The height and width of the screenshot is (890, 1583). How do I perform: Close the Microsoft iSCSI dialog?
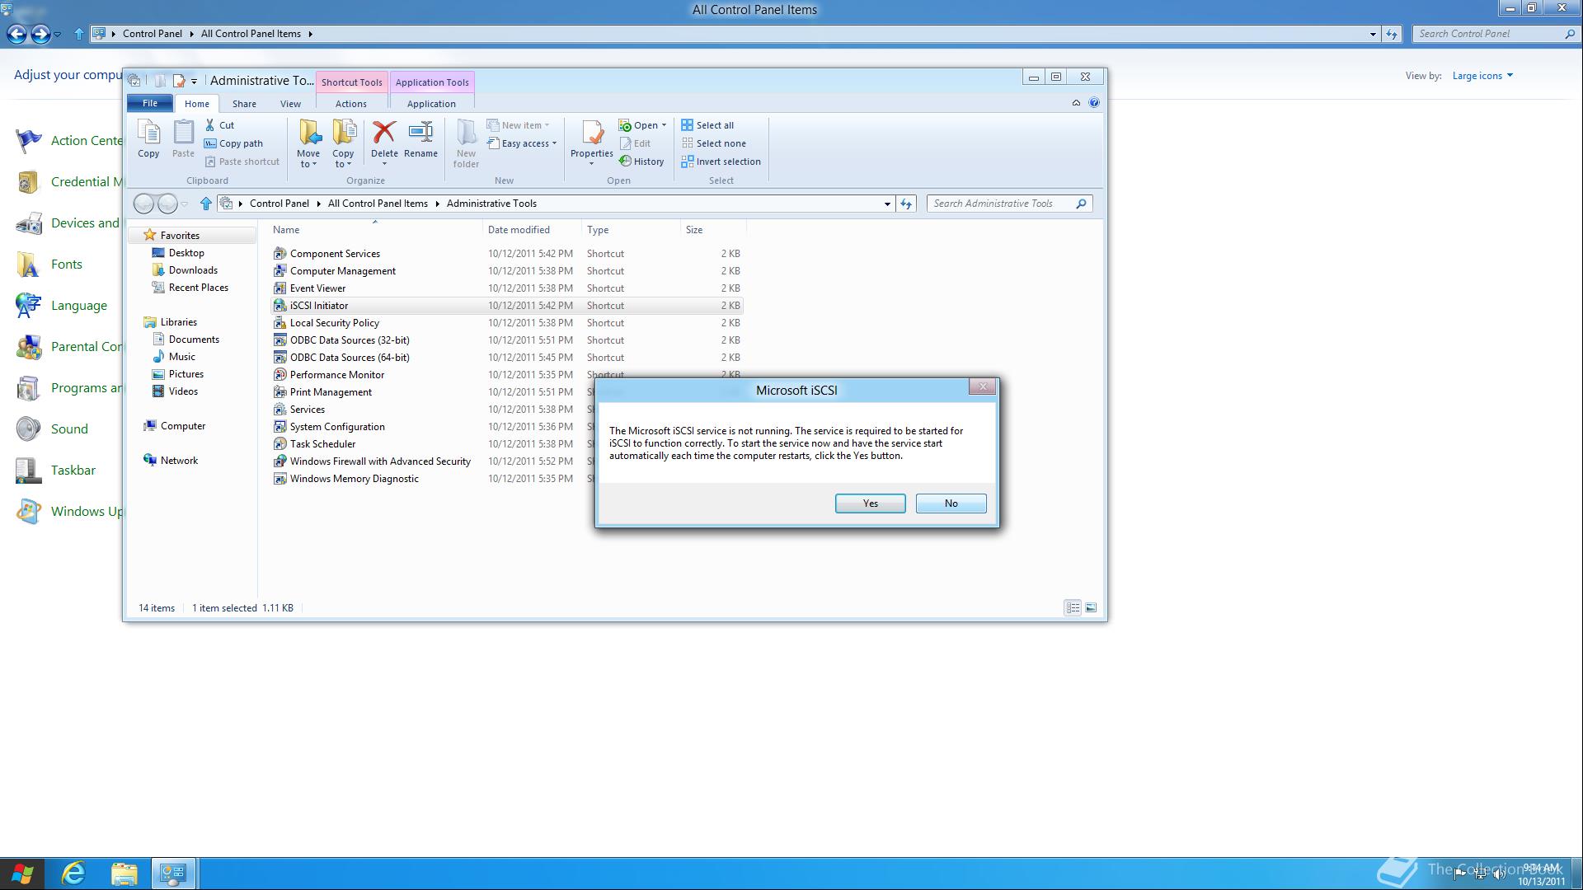(983, 386)
